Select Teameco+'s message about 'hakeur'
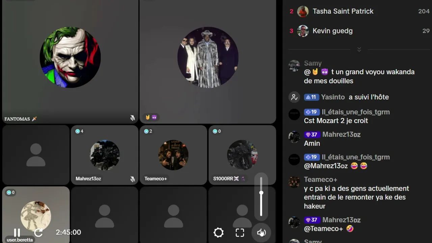Viewport: 432px width, 243px height. tap(356, 197)
